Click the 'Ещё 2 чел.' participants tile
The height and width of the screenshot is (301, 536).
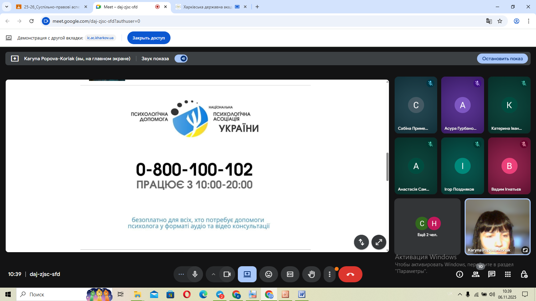[x=427, y=227]
